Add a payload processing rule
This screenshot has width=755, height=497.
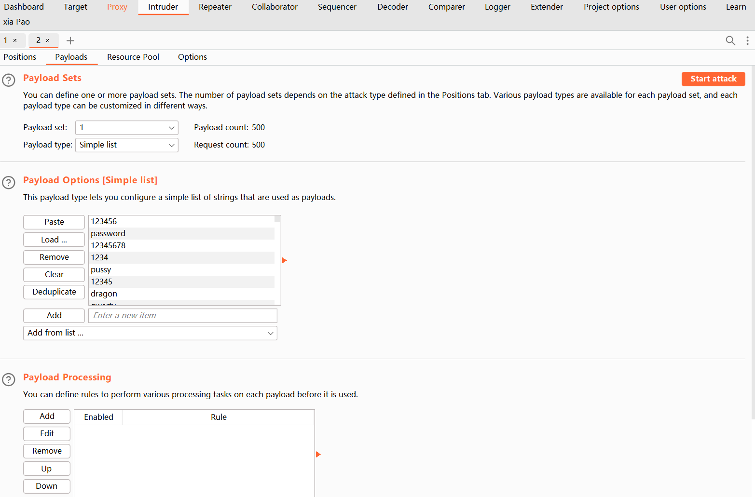click(47, 416)
